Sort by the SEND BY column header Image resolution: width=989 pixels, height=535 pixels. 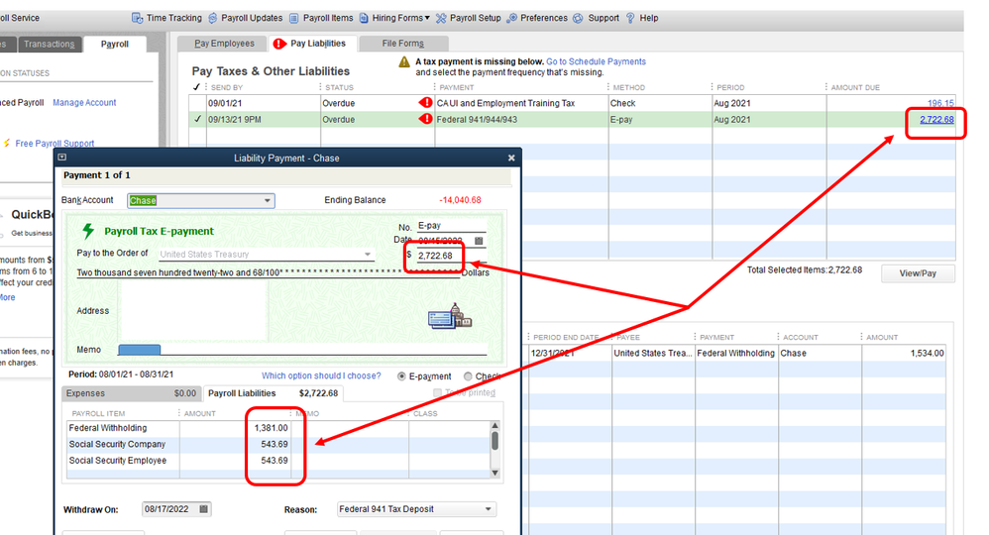coord(226,87)
